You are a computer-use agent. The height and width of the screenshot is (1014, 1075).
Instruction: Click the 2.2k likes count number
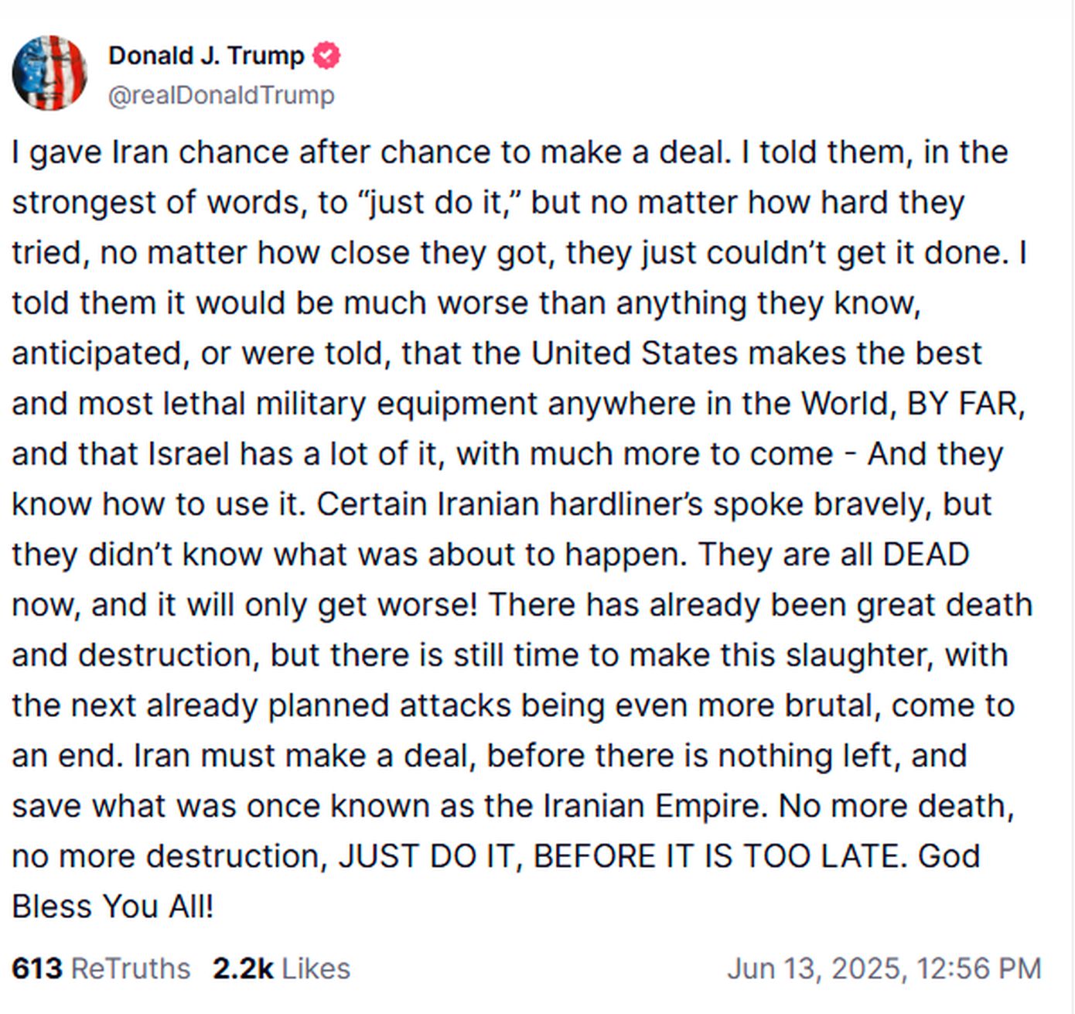point(243,968)
